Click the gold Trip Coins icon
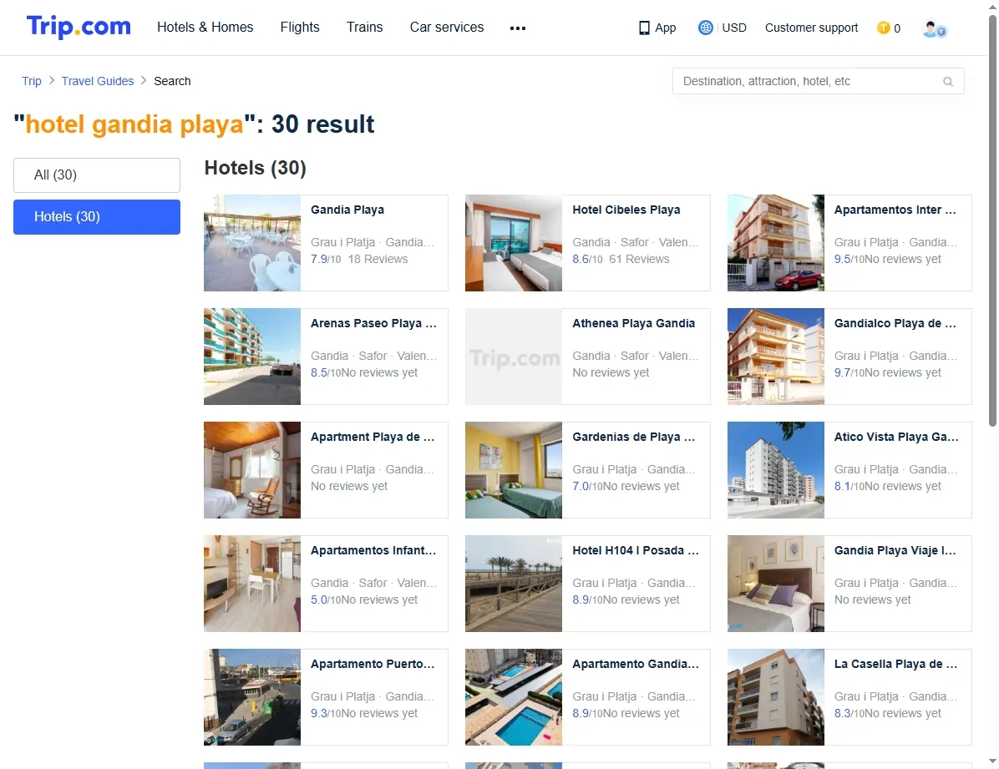Screen dimensions: 999x769 pos(883,28)
